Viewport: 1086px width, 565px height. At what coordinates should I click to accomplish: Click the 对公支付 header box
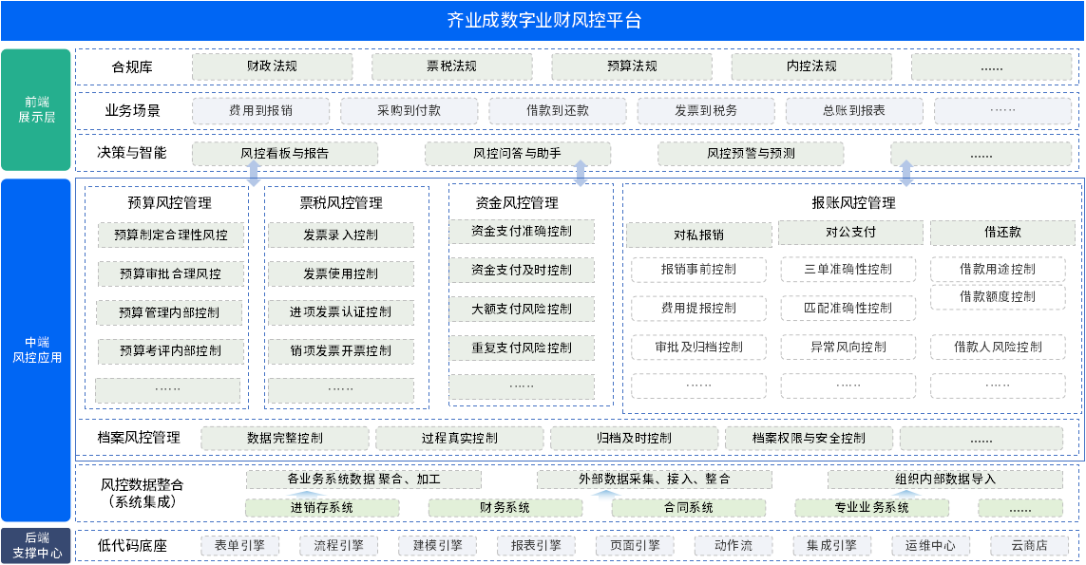coord(850,233)
